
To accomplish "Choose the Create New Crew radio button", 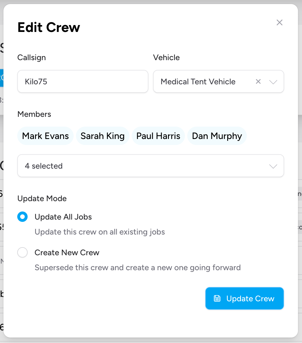I will pos(22,252).
